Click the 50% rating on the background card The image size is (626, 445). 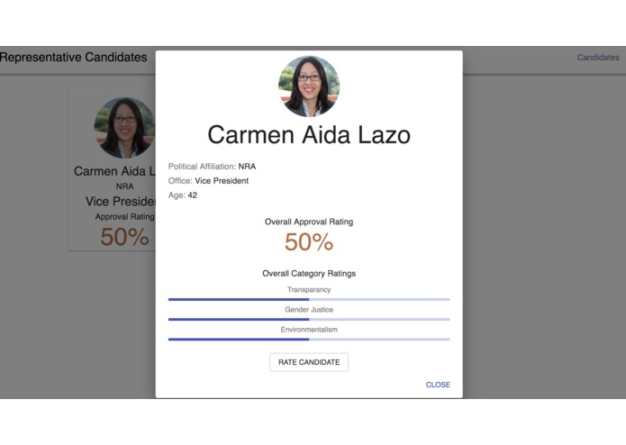click(124, 237)
